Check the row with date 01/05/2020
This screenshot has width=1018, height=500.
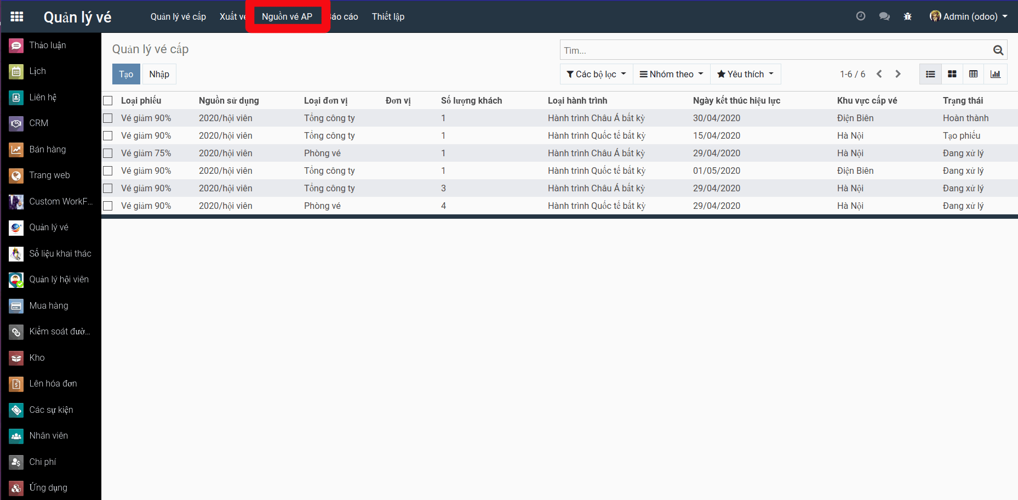point(108,171)
